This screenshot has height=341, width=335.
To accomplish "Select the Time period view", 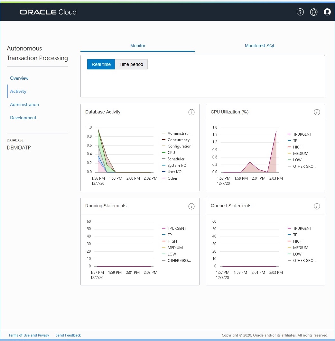I will click(x=131, y=64).
